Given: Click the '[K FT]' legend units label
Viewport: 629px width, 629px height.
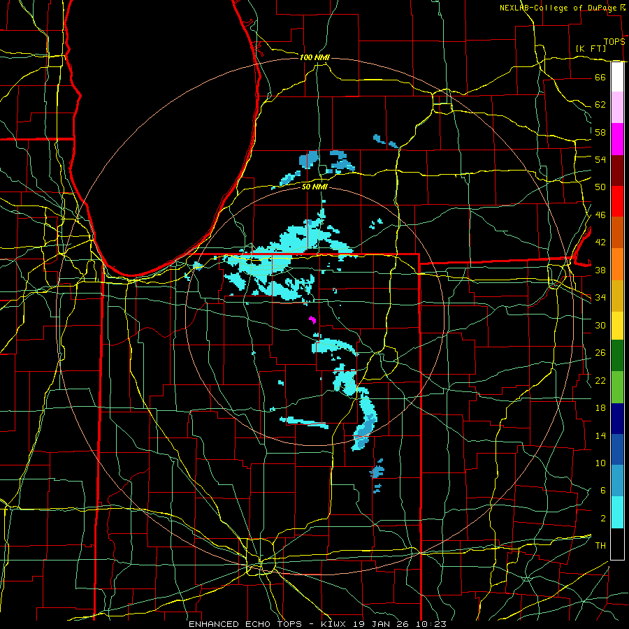Looking at the screenshot, I should click(591, 48).
